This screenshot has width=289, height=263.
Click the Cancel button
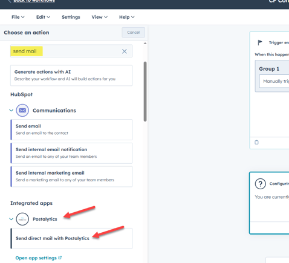tap(133, 32)
